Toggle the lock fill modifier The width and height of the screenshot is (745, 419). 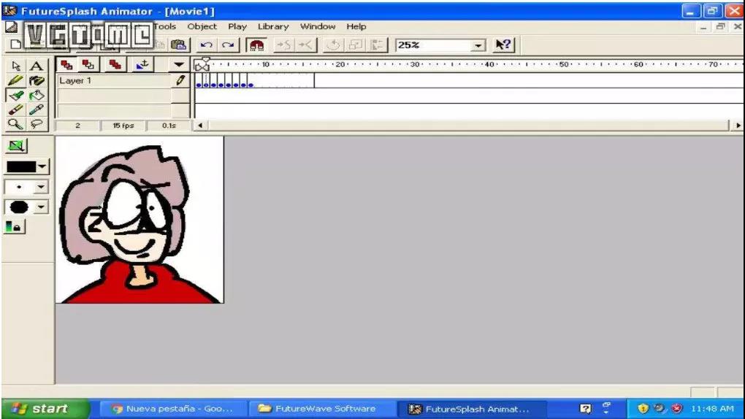pyautogui.click(x=15, y=226)
